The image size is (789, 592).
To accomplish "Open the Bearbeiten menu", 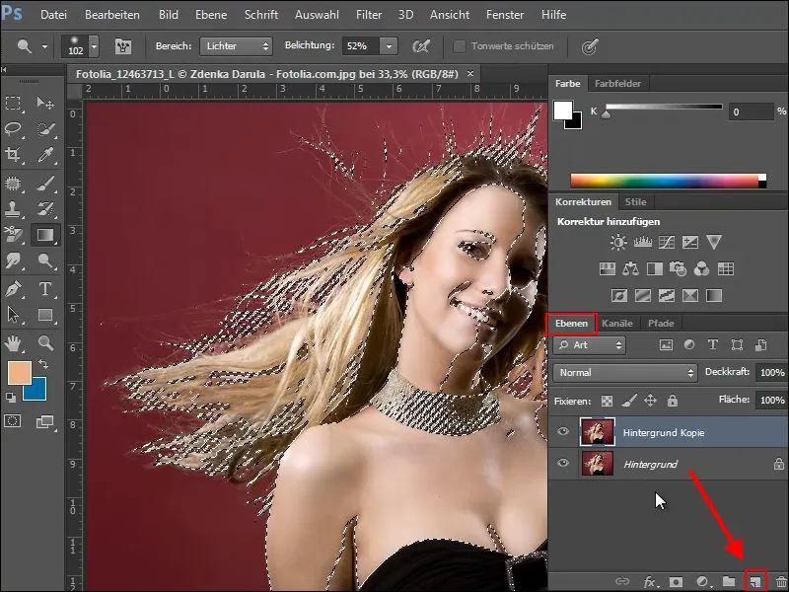I will click(x=112, y=15).
